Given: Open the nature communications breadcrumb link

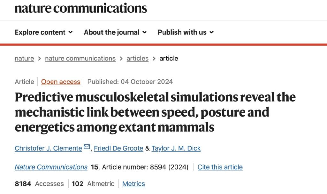Looking at the screenshot, I should [80, 58].
